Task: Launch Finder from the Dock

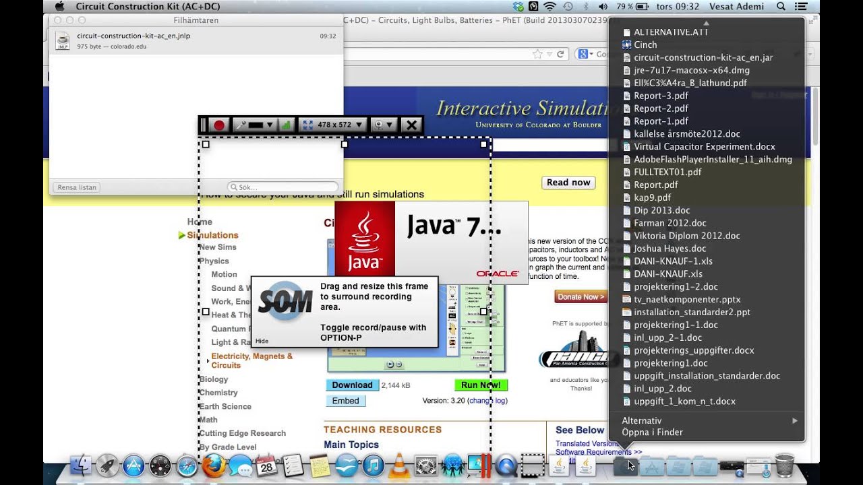Action: tap(80, 465)
